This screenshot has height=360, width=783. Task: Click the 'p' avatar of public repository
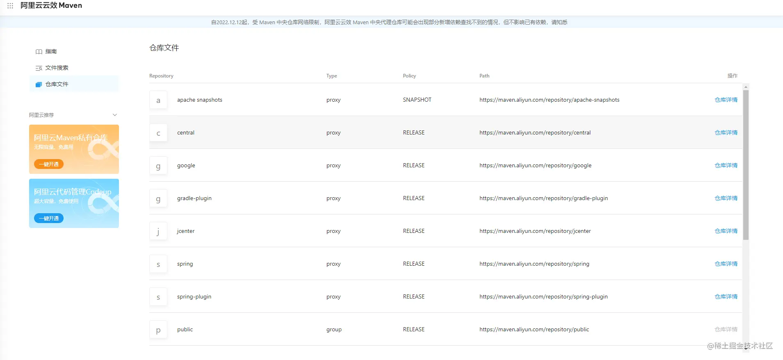158,330
